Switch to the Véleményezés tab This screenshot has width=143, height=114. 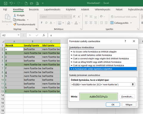102,9
